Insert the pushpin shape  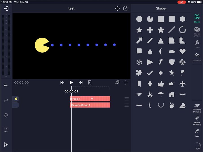[172, 73]
